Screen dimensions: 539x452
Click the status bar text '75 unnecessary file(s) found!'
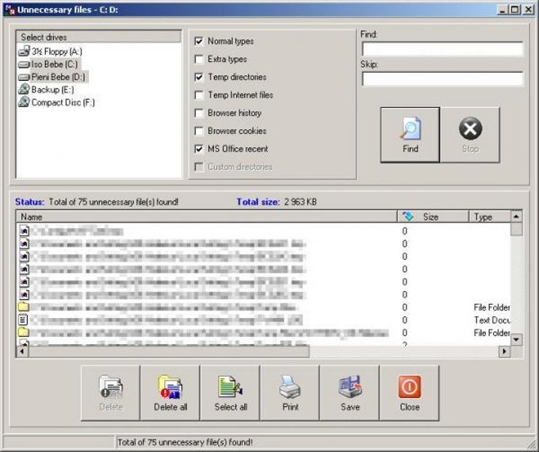tap(200, 442)
